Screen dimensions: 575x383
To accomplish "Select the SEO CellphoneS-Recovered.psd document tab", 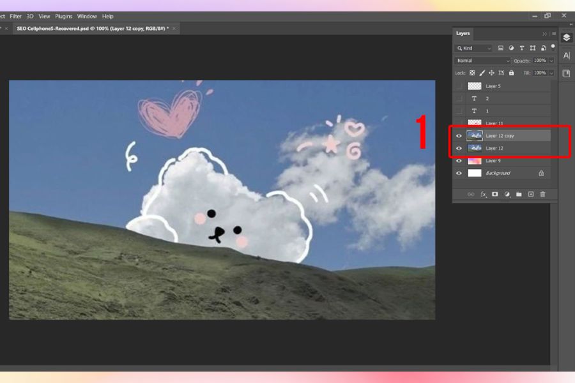I will (91, 29).
